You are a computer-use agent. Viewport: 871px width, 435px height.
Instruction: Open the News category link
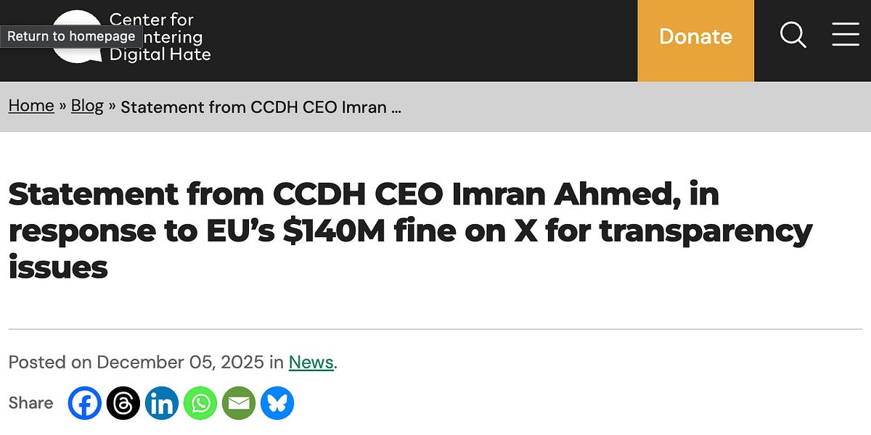tap(311, 362)
